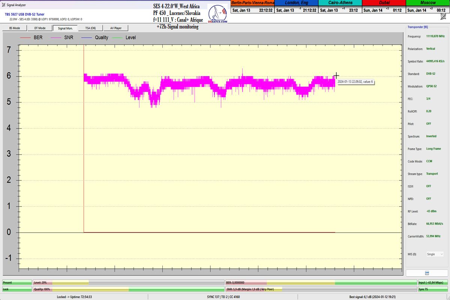The height and width of the screenshot is (300, 450).
Task: Click the Signal Analyzer app icon in title bar
Action: [4, 5]
